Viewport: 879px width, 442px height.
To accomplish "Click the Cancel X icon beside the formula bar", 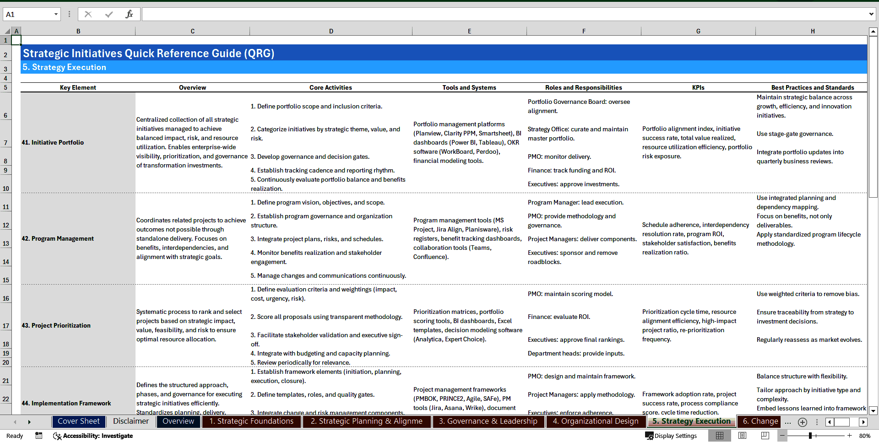I will [x=88, y=14].
